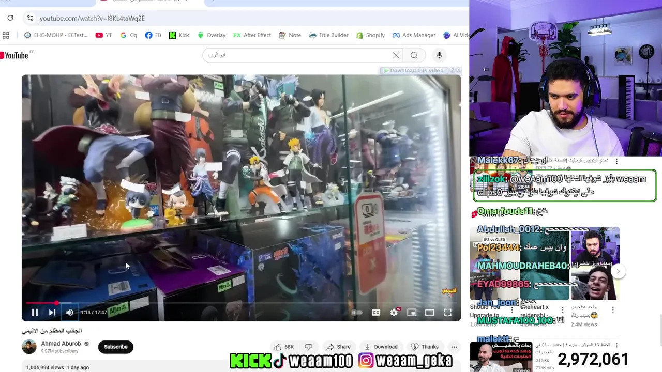This screenshot has width=662, height=372.
Task: Open site information icon beside URL
Action: coord(30,18)
